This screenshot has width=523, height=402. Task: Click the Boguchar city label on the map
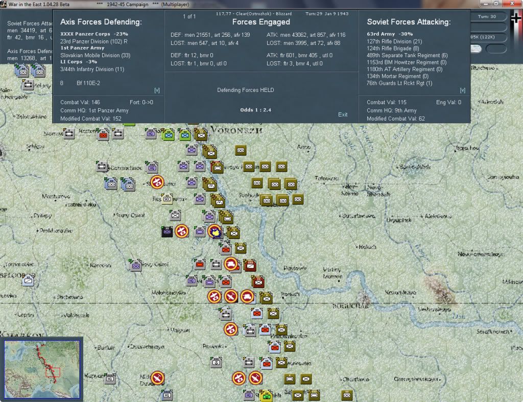coord(350,306)
